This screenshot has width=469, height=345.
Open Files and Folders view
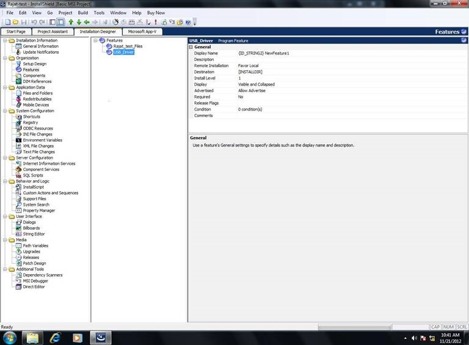click(x=38, y=93)
